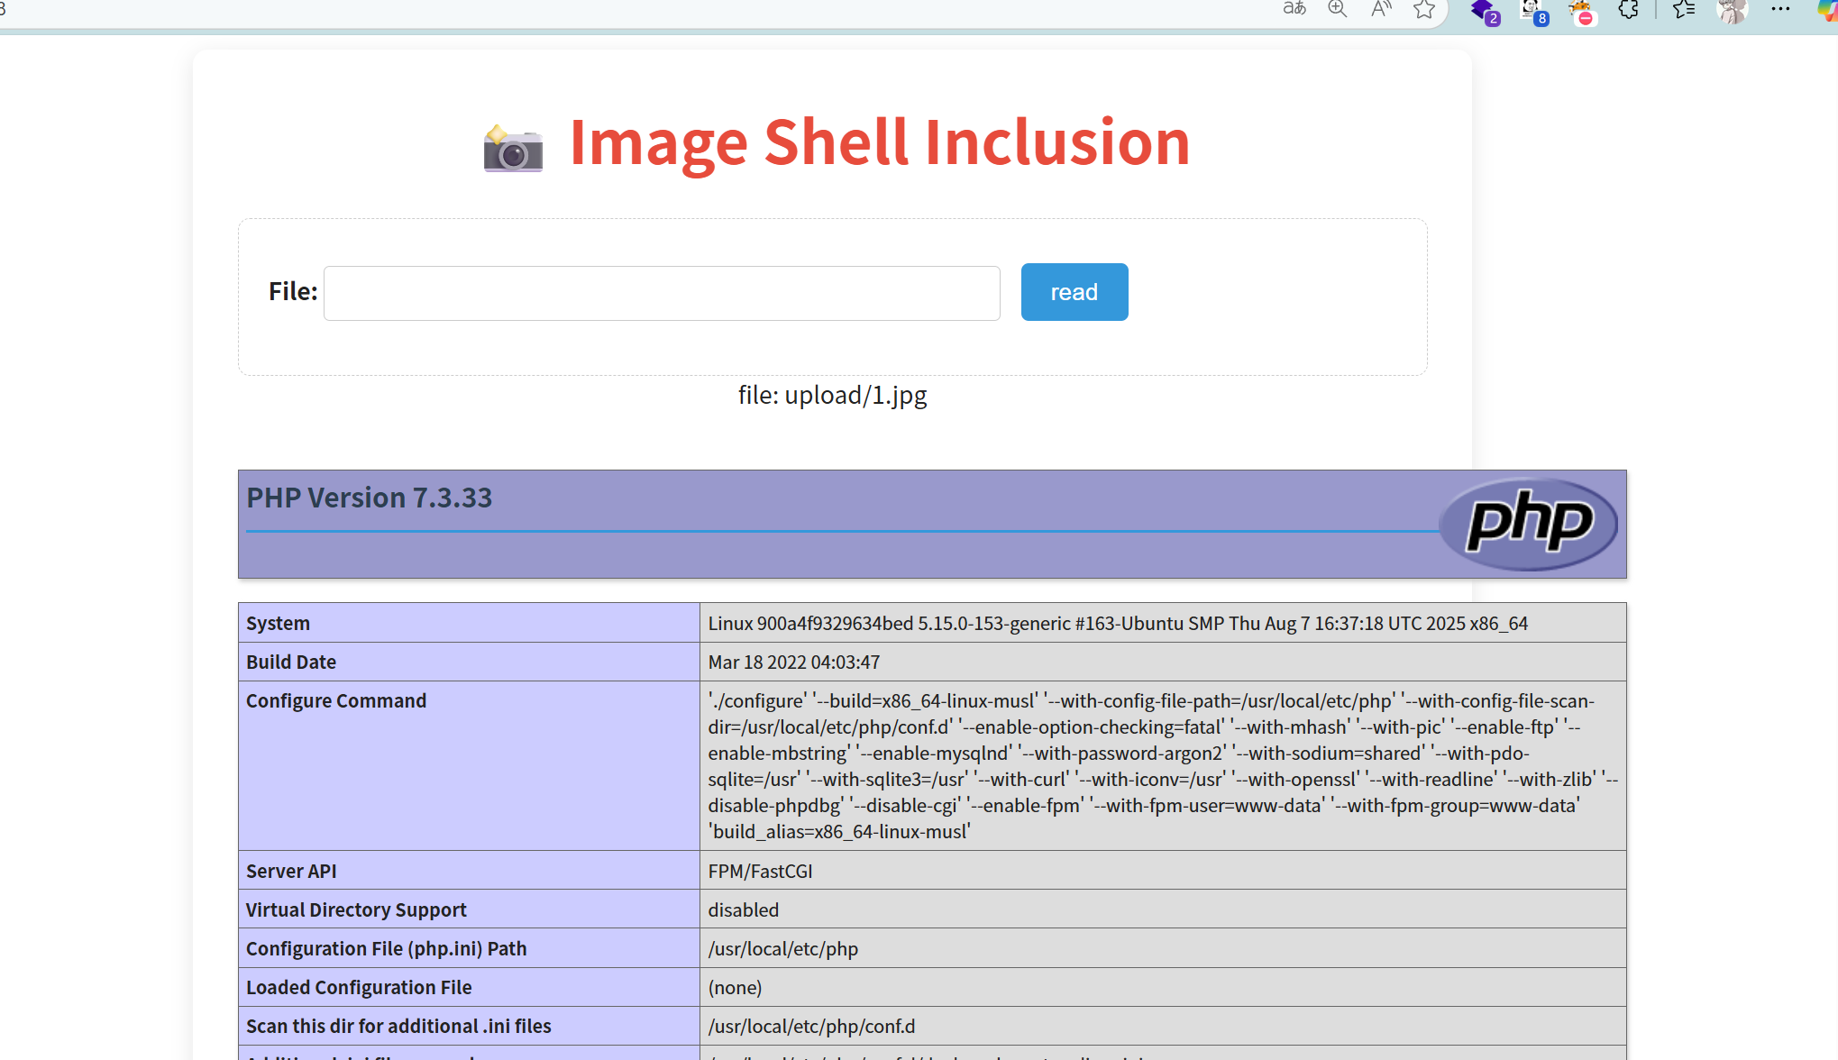Activate the Read Aloud icon
Viewport: 1838px width, 1060px height.
pos(1381,9)
